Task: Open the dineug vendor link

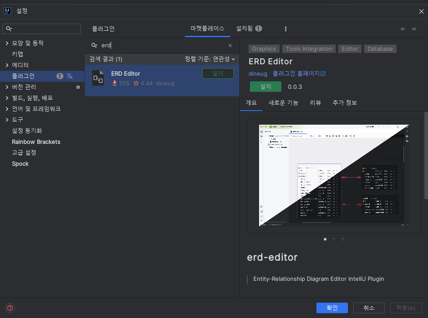Action: [258, 73]
